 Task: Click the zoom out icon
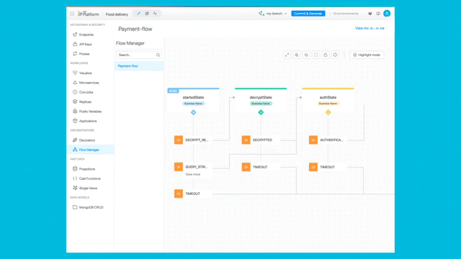[x=306, y=55]
